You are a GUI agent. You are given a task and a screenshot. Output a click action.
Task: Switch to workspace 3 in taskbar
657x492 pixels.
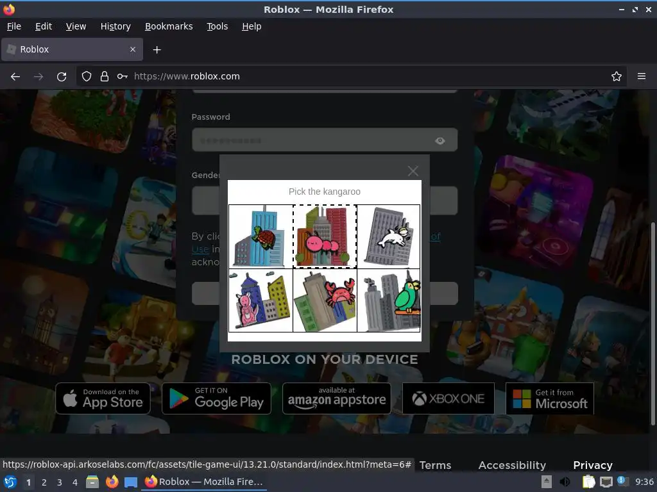[x=60, y=482]
